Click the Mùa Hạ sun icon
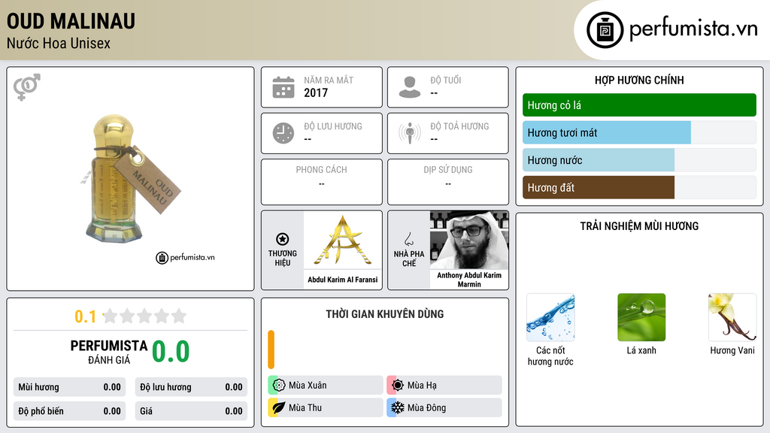The image size is (770, 433). tap(398, 386)
